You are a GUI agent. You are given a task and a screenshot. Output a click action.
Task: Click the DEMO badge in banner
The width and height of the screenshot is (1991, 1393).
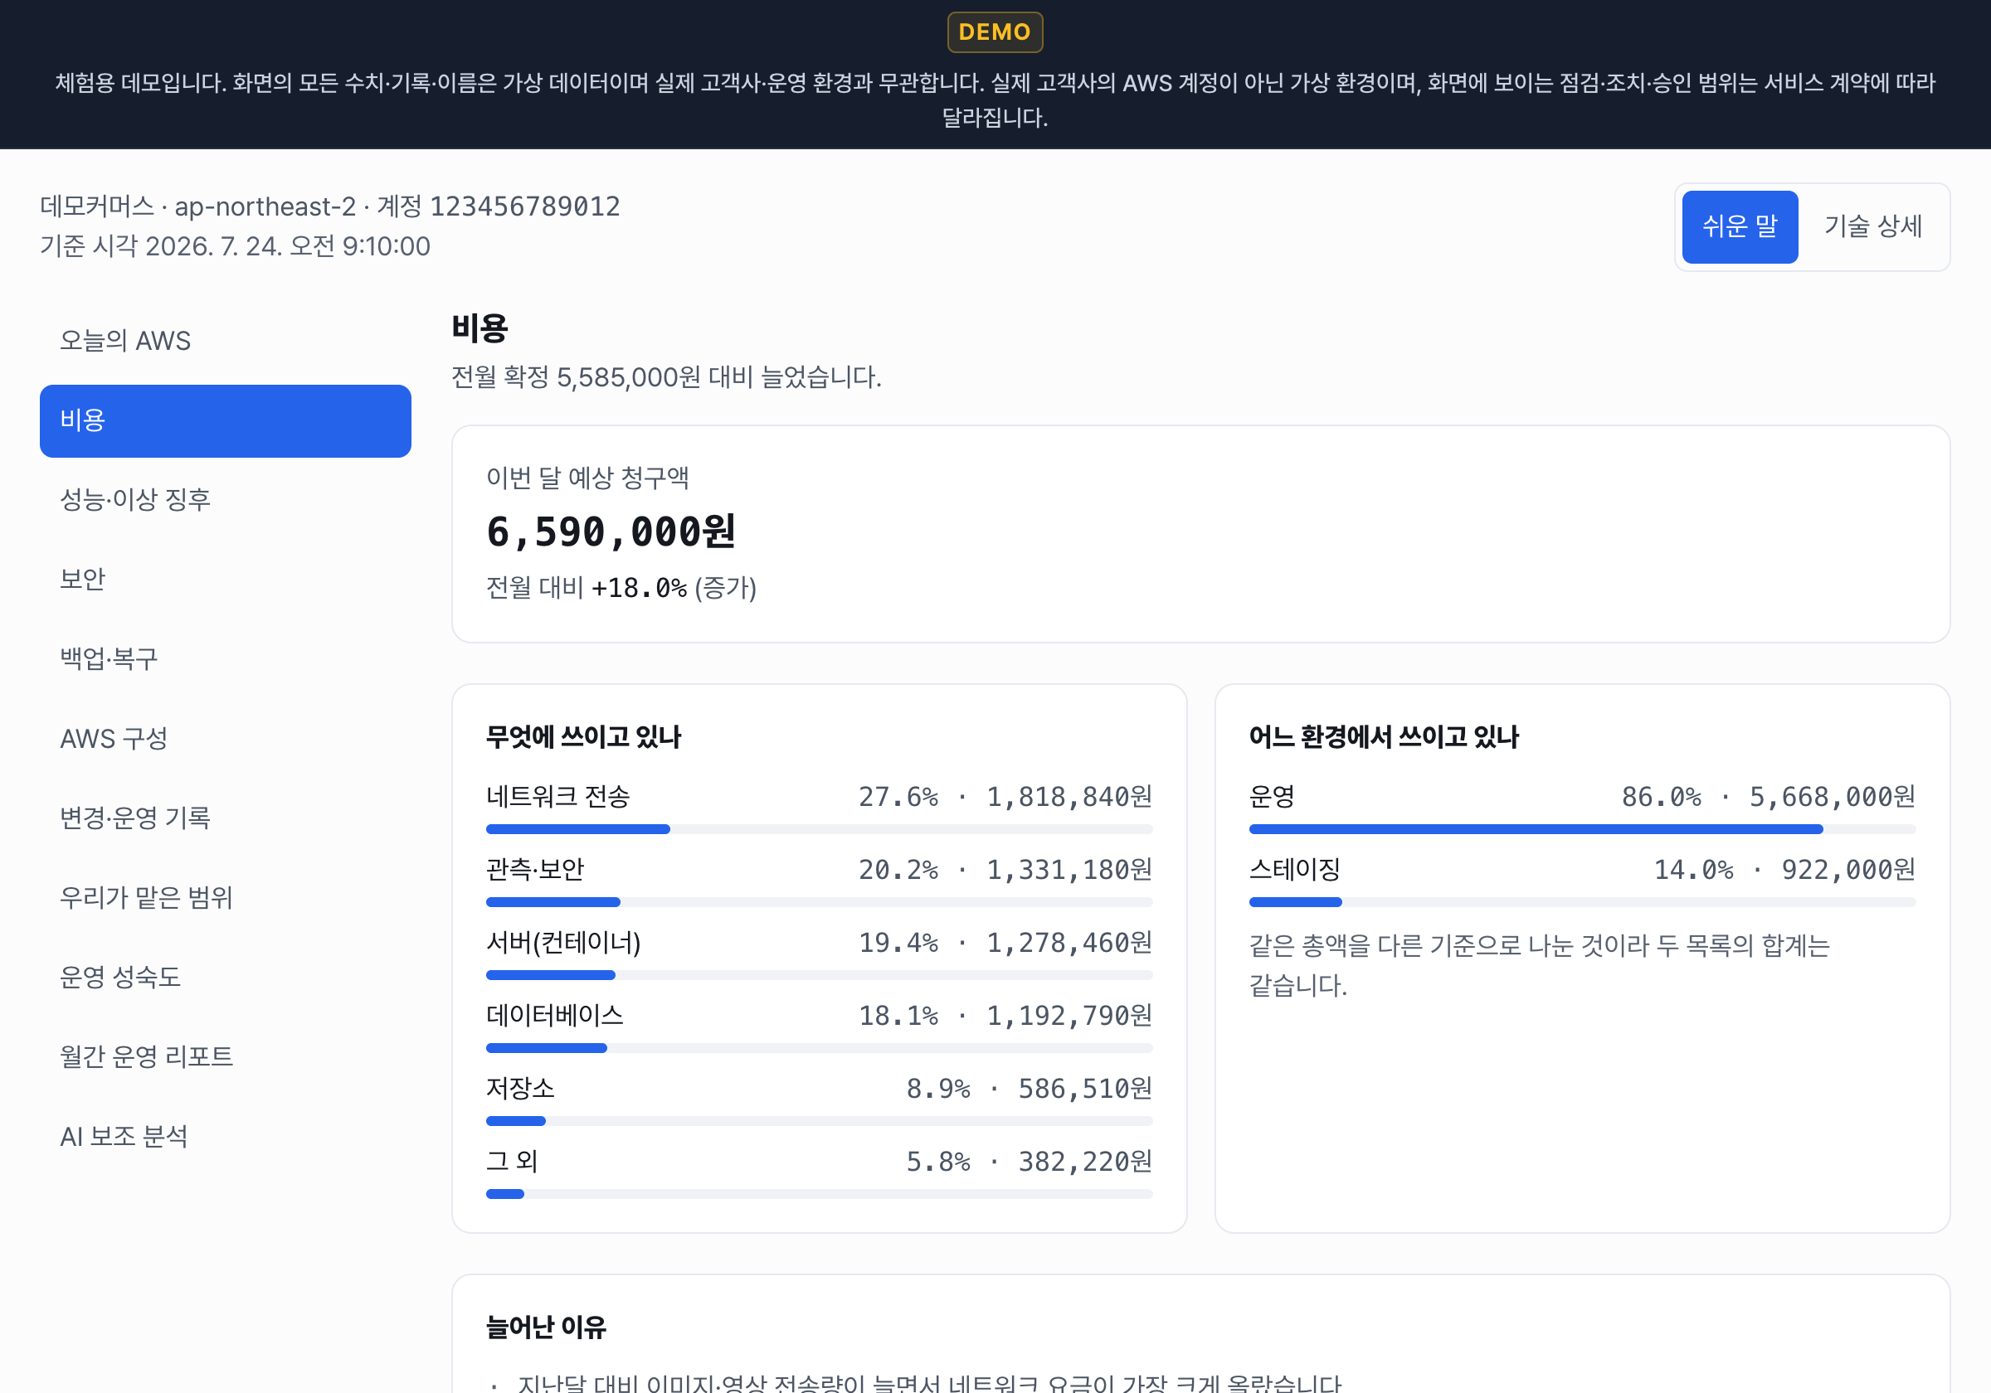(x=995, y=32)
